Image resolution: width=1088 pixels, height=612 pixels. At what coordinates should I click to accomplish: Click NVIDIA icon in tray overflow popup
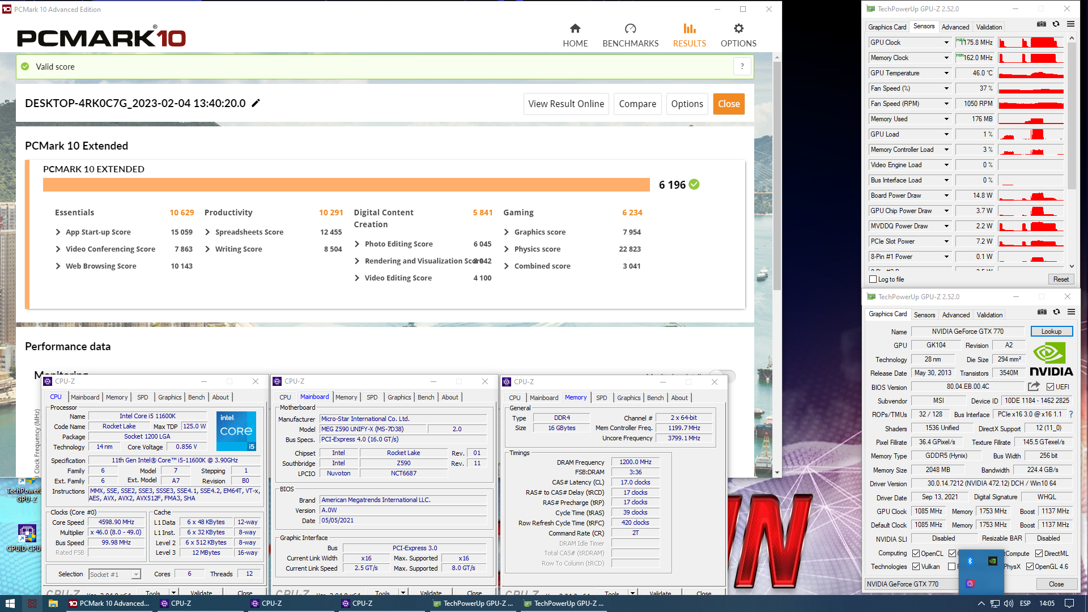click(x=993, y=561)
